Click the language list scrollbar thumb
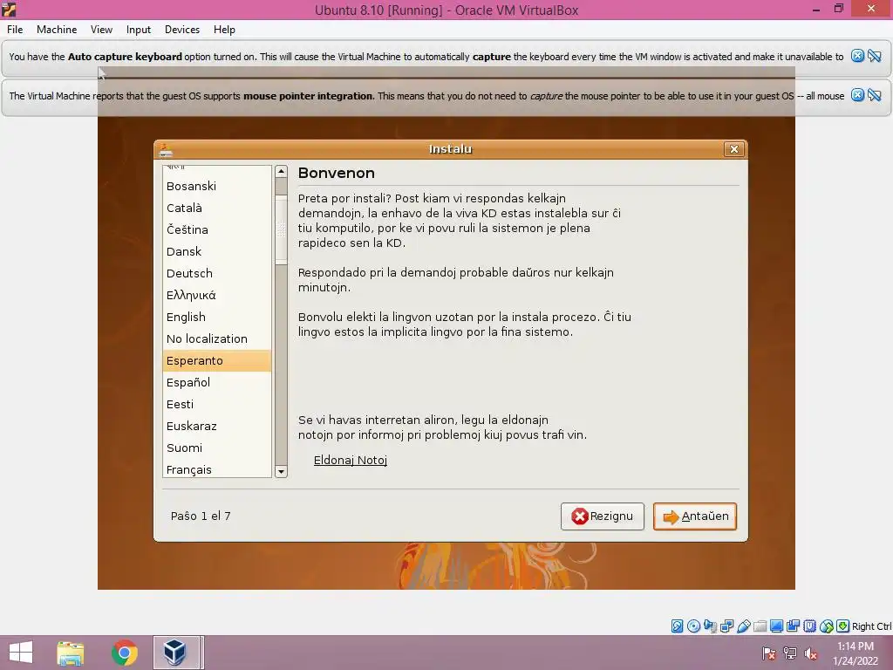 click(x=281, y=229)
